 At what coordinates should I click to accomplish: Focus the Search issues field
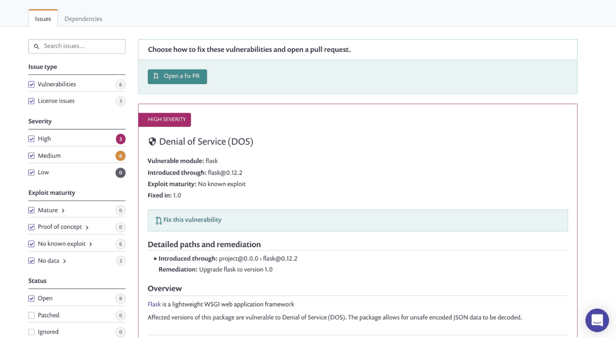77,46
